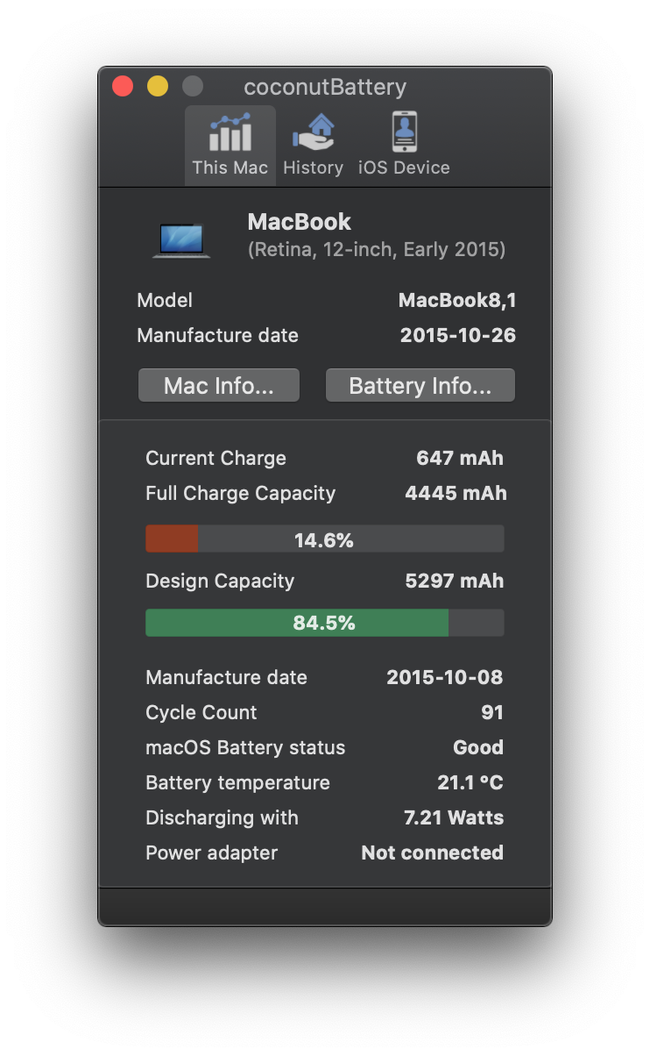The height and width of the screenshot is (1056, 650).
Task: Click the green 84.5% design capacity bar
Action: click(x=324, y=623)
